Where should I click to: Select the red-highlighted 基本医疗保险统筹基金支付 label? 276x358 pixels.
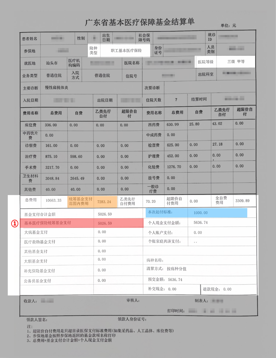coord(48,223)
